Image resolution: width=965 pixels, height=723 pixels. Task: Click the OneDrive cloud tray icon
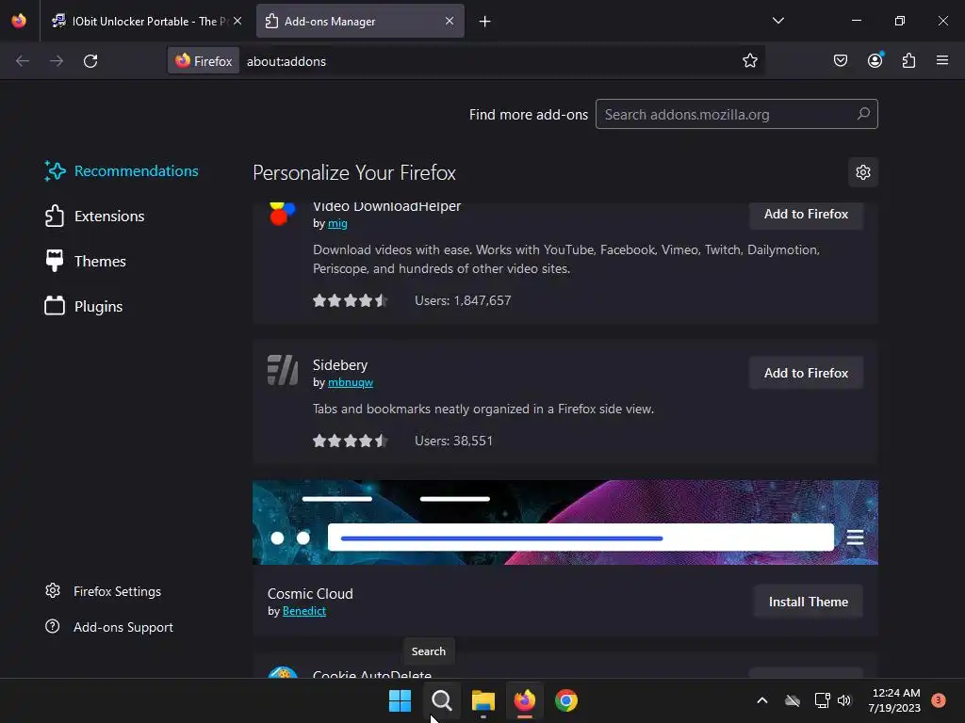click(793, 700)
